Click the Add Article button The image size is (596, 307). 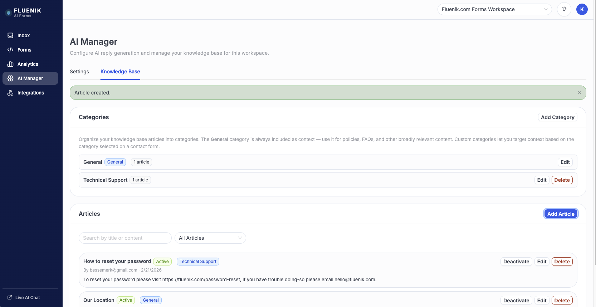pyautogui.click(x=561, y=214)
